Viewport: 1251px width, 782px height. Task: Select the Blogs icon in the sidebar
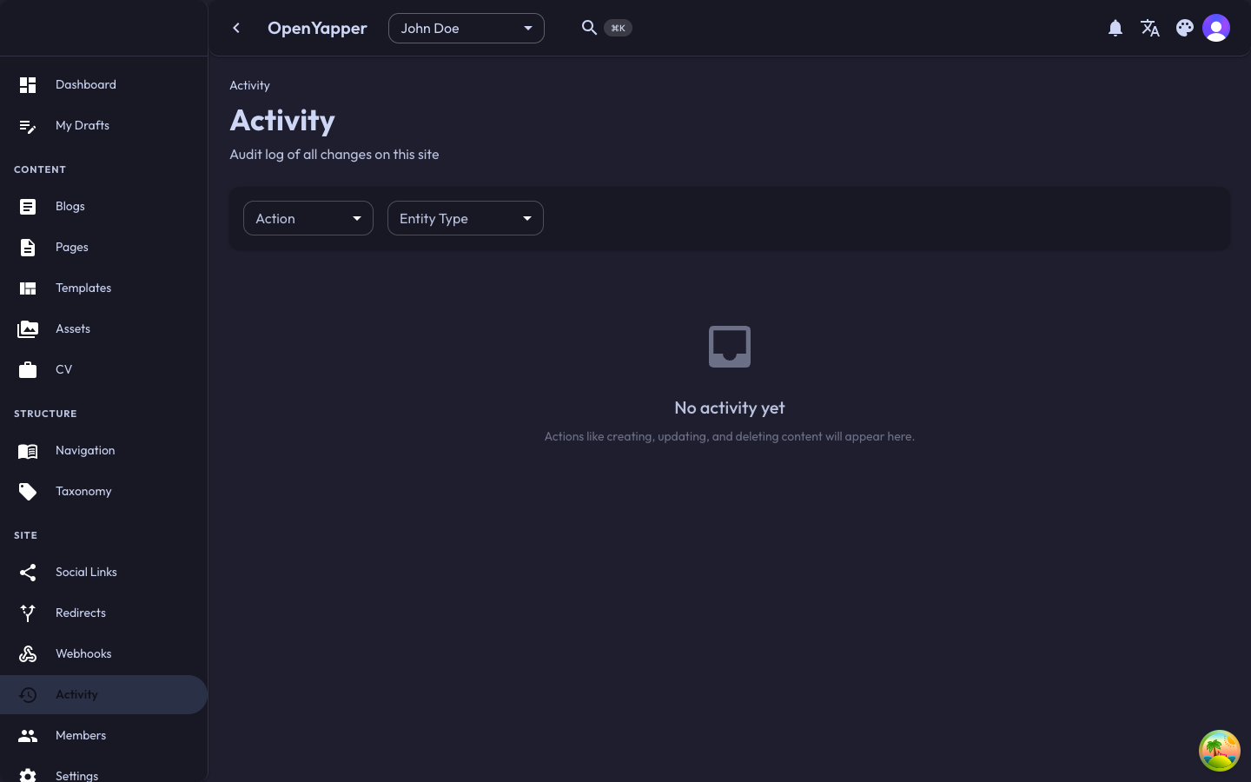click(x=27, y=207)
